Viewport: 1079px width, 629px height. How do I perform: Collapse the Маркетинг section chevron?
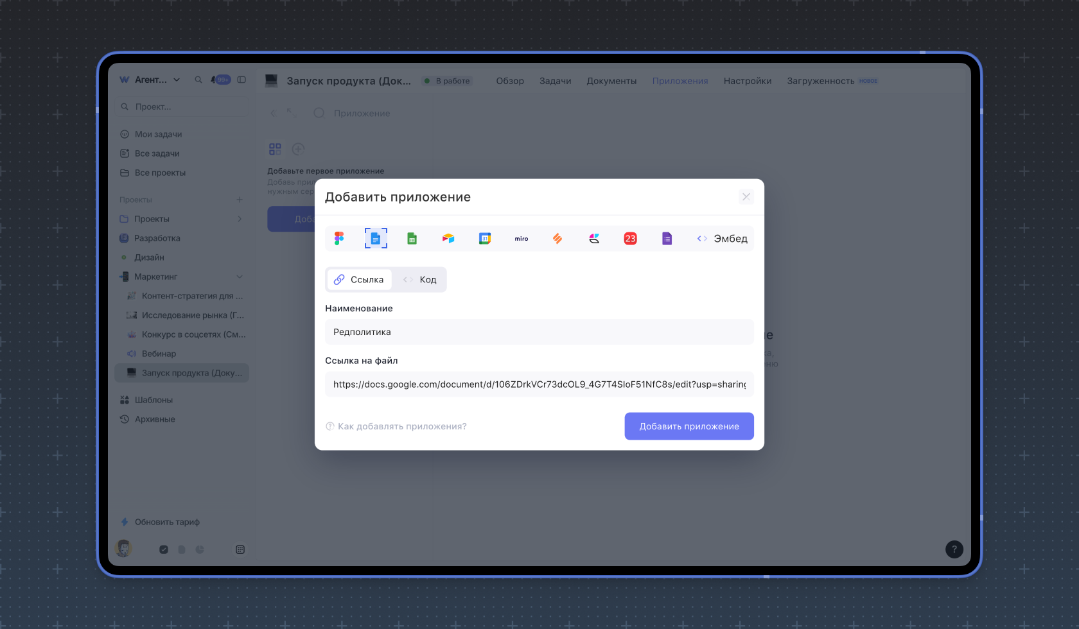click(240, 277)
